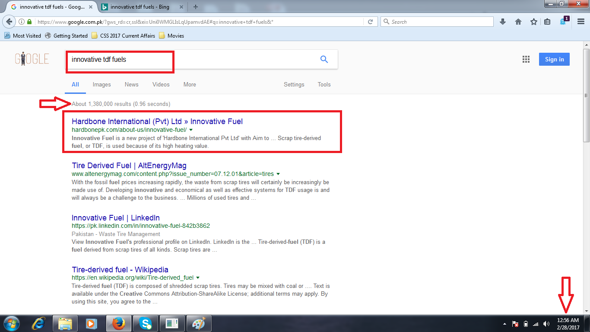This screenshot has height=332, width=590.
Task: Launch Internet Explorer from taskbar
Action: pyautogui.click(x=39, y=323)
